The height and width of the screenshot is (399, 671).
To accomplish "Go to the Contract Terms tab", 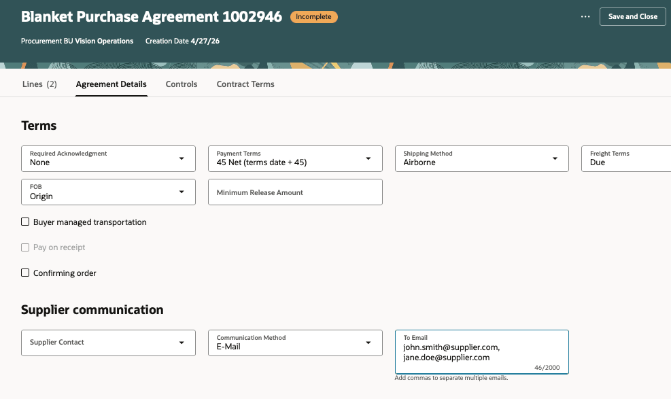I will pos(245,84).
